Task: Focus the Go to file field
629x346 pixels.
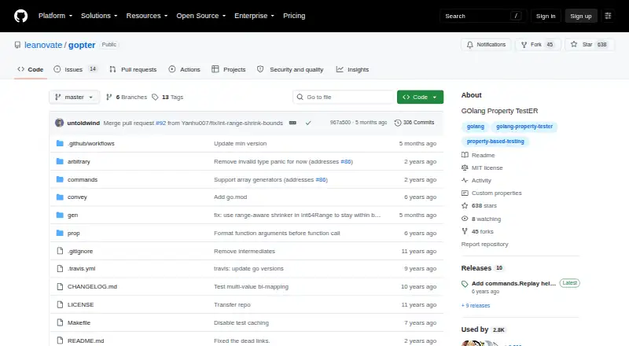Action: point(343,98)
